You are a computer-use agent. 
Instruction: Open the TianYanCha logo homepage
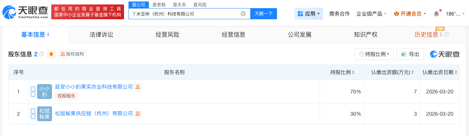pos(25,12)
